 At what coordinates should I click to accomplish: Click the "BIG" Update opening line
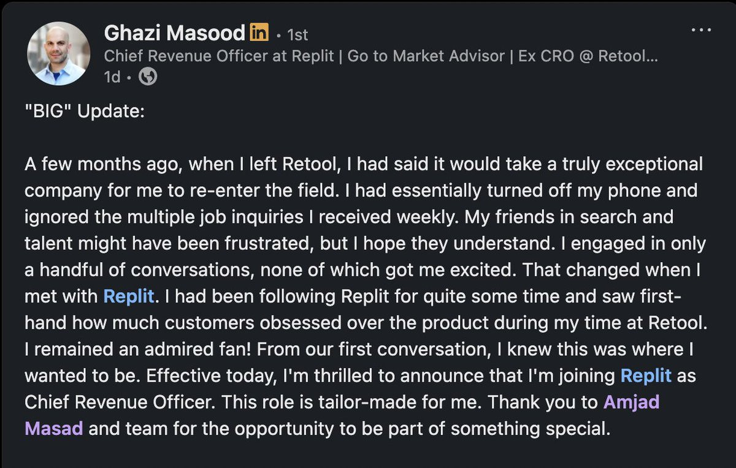click(85, 114)
